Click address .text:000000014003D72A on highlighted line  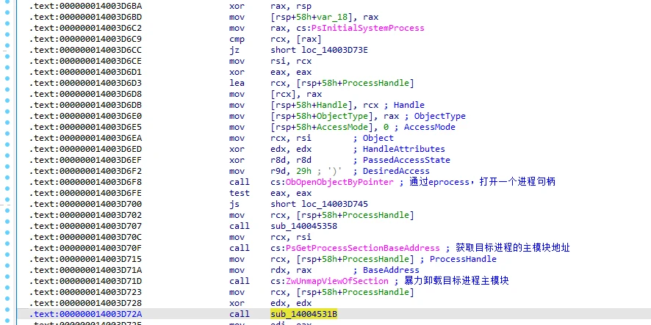(x=85, y=314)
